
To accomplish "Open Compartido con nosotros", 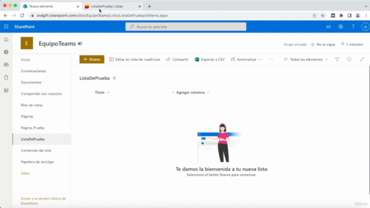I will point(42,94).
